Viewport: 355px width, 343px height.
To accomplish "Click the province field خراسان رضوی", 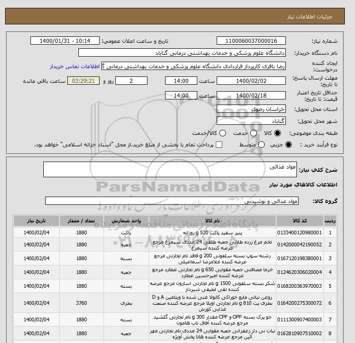I will [251, 109].
